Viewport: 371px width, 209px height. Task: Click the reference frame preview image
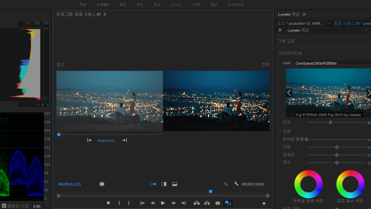tap(110, 101)
